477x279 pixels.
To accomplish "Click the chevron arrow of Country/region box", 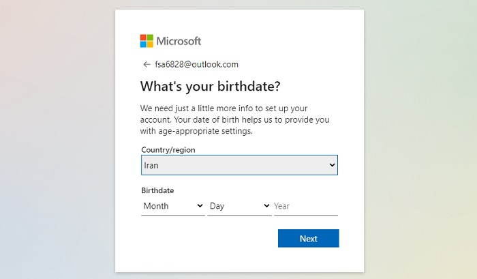I will (332, 165).
